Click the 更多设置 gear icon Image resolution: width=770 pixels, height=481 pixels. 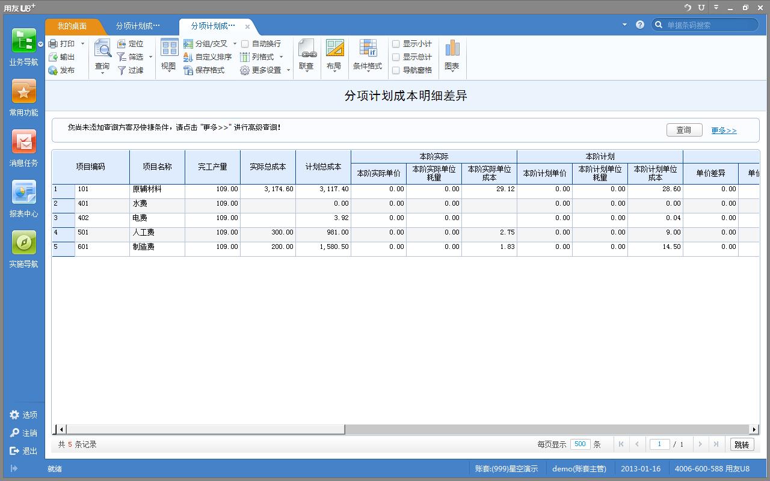tap(244, 70)
